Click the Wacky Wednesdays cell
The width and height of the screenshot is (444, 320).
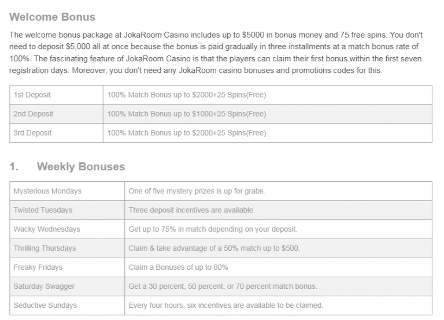(47, 229)
